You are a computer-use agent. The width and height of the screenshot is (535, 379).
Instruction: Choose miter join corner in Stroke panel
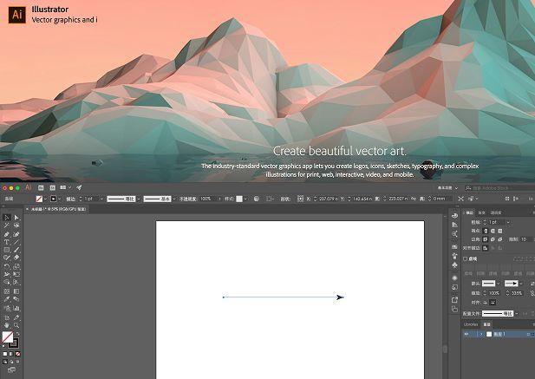pos(486,239)
